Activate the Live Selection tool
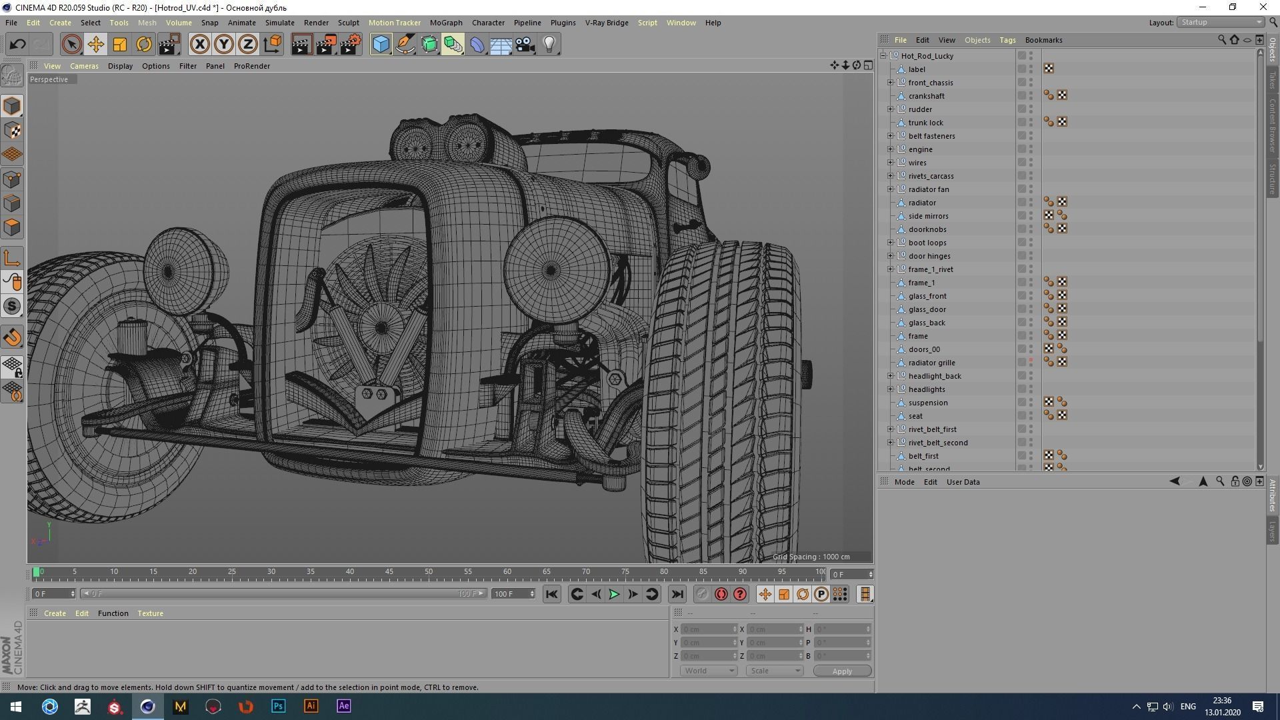The width and height of the screenshot is (1280, 720). 71,45
